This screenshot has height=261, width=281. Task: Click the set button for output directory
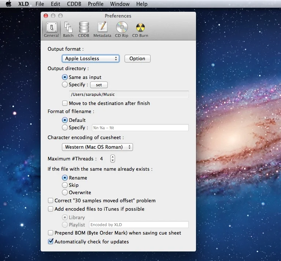(x=99, y=85)
